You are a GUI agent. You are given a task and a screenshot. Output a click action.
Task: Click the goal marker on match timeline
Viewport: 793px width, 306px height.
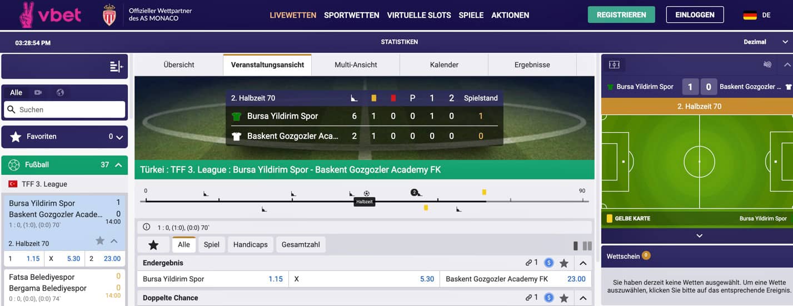(x=367, y=193)
